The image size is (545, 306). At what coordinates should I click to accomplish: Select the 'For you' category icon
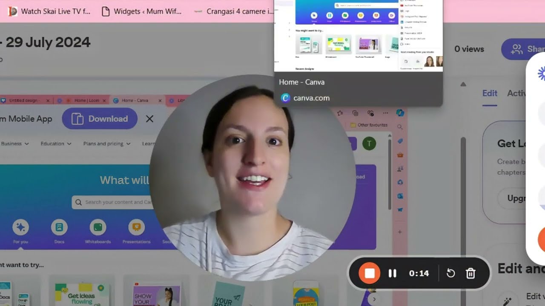pos(20,228)
